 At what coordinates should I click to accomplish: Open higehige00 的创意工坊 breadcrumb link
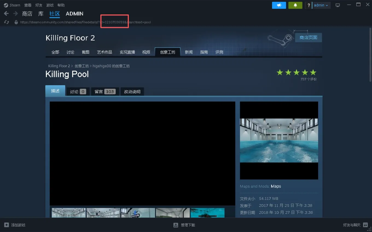click(x=111, y=66)
